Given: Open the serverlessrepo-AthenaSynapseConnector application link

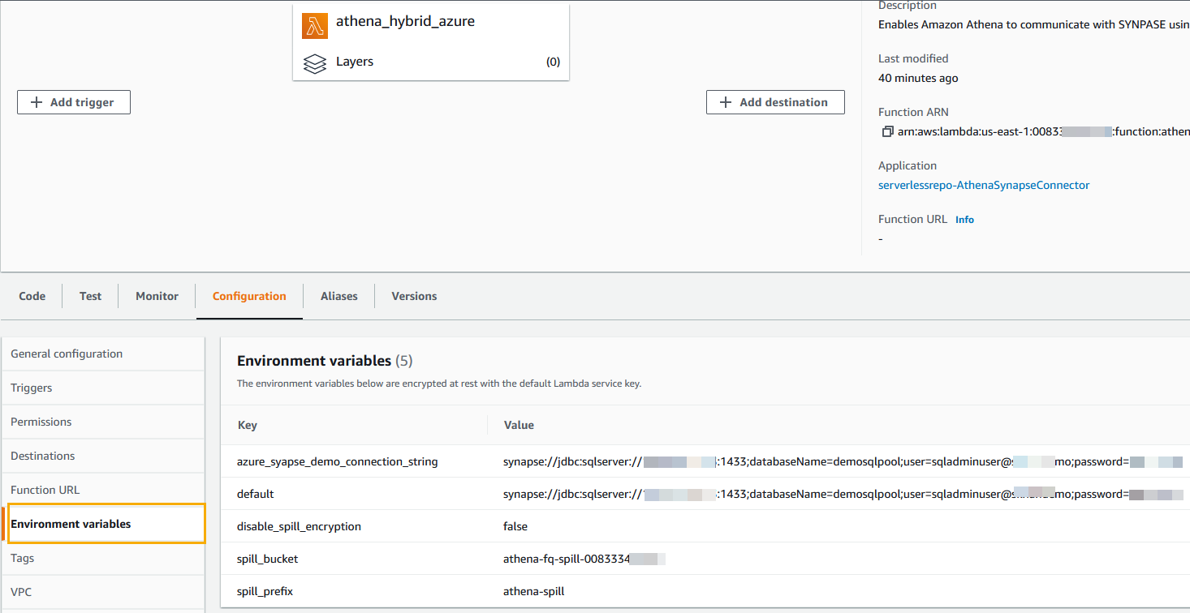Looking at the screenshot, I should pyautogui.click(x=984, y=185).
